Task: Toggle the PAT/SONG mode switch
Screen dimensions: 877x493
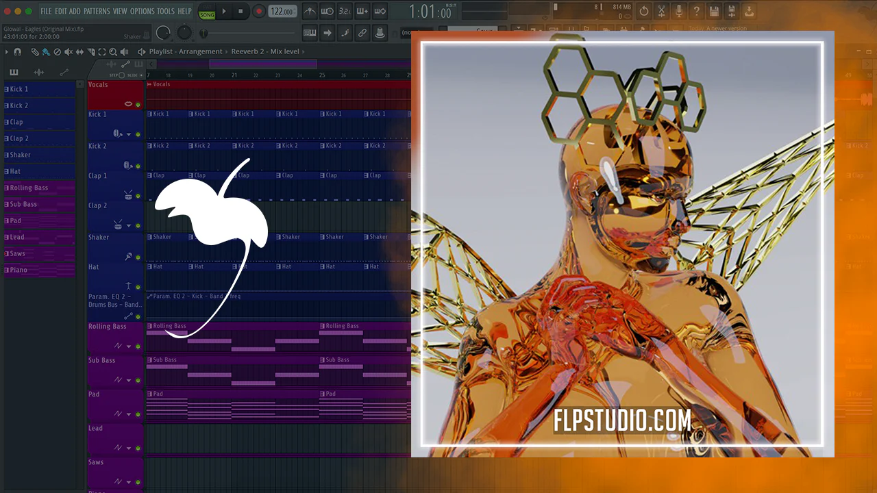Action: pos(206,12)
